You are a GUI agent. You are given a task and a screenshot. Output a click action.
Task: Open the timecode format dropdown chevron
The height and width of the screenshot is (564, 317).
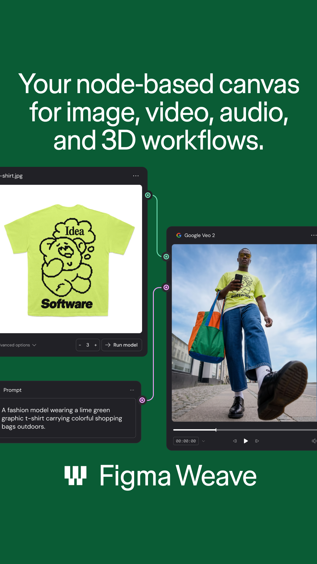tap(203, 441)
